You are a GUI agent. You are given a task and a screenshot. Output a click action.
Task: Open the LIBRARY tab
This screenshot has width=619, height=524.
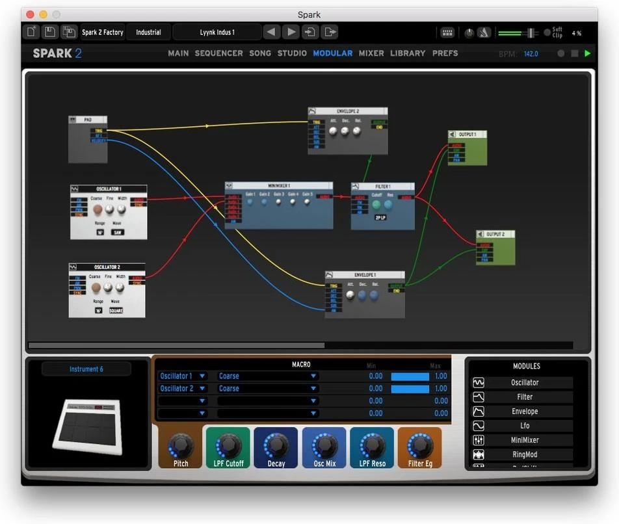pyautogui.click(x=408, y=53)
